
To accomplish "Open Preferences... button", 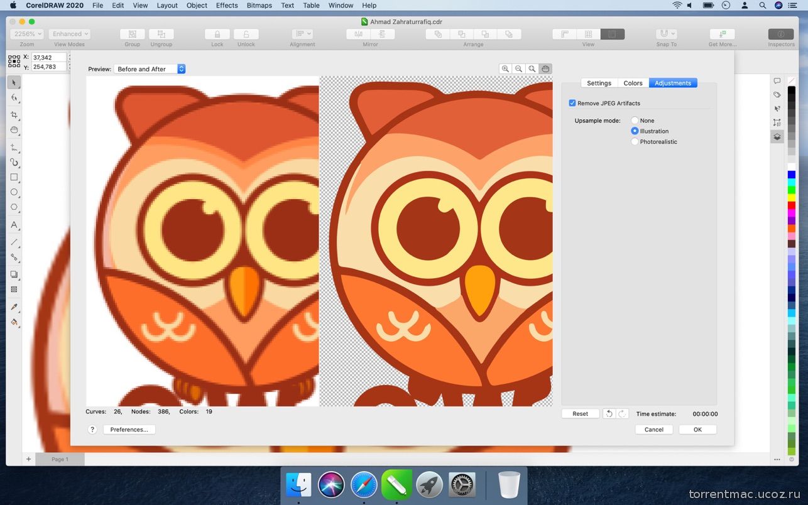I will (129, 430).
